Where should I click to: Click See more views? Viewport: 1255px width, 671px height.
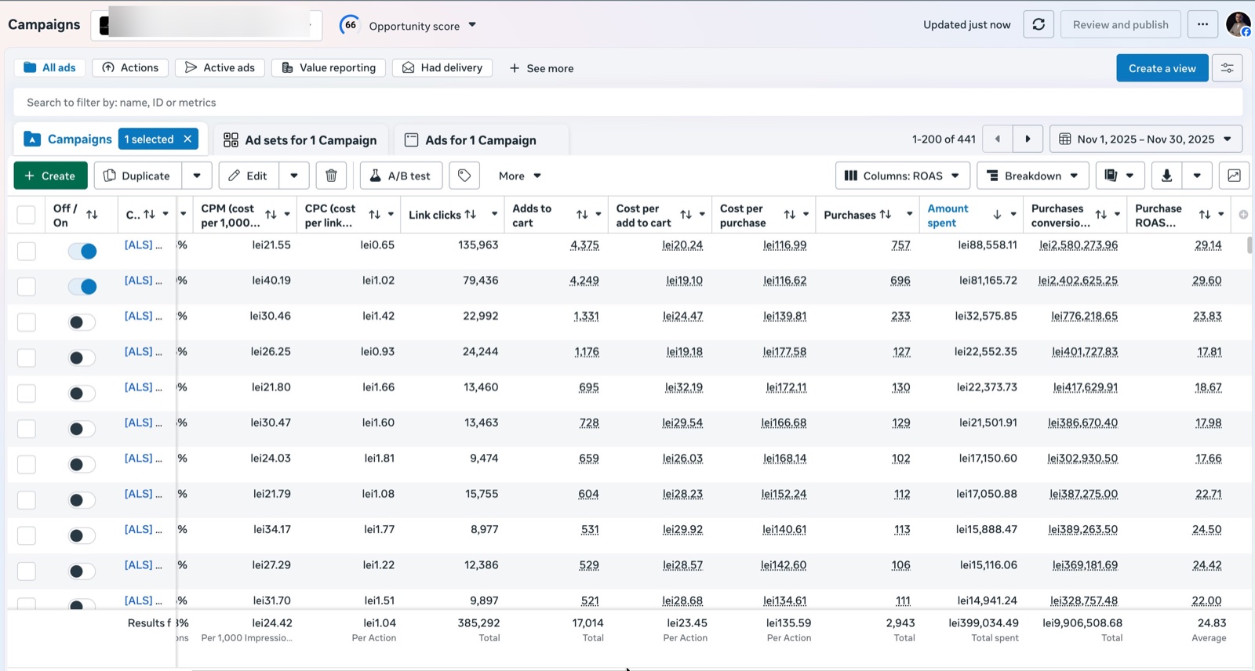coord(541,68)
